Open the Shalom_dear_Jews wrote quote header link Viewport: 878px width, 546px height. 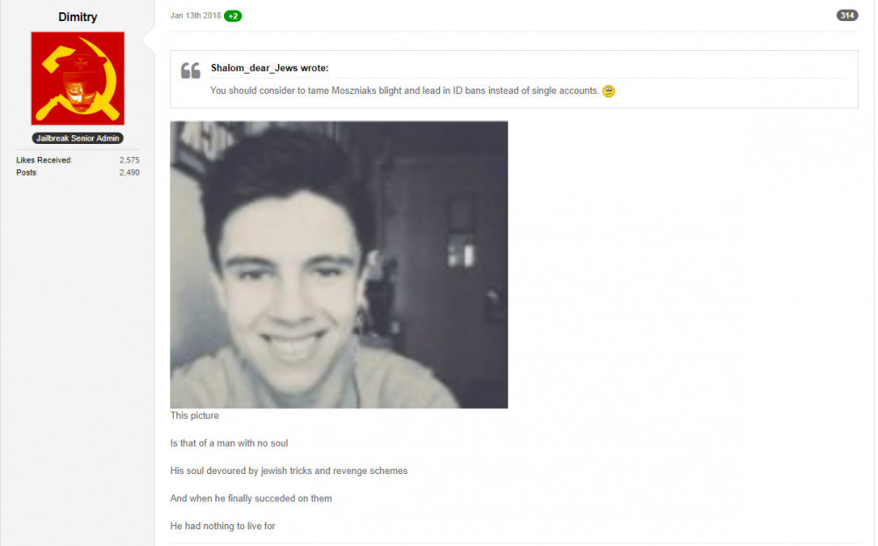click(270, 68)
